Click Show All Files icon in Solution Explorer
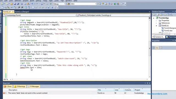 coord(158,15)
